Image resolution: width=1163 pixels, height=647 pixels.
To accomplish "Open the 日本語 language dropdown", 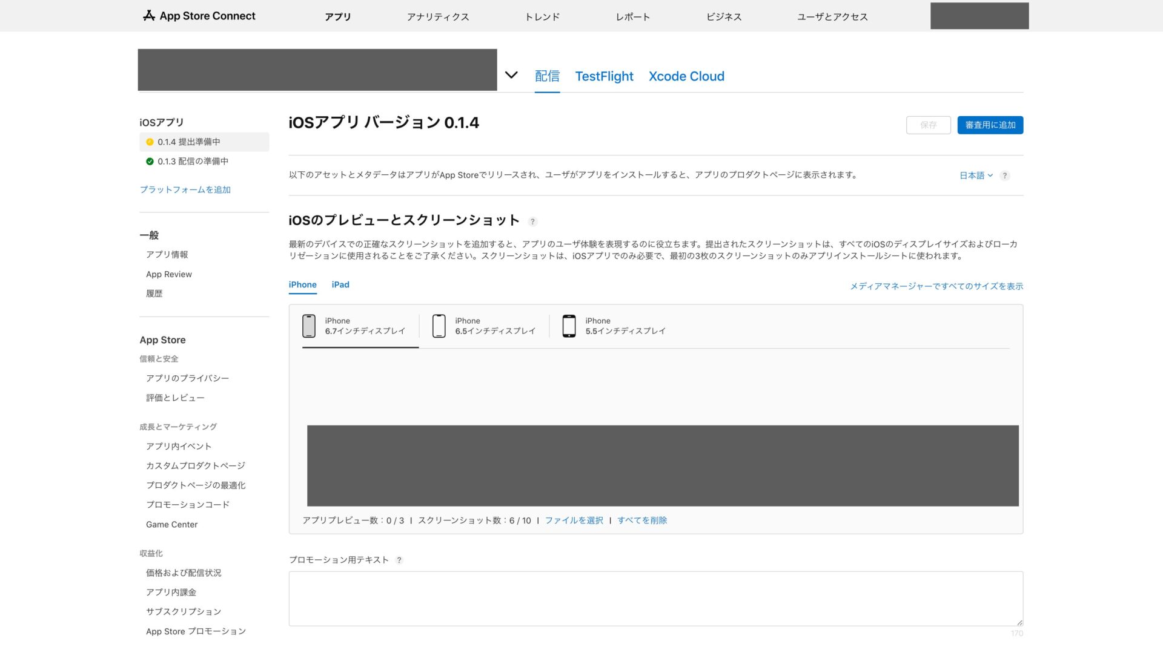I will (x=976, y=176).
